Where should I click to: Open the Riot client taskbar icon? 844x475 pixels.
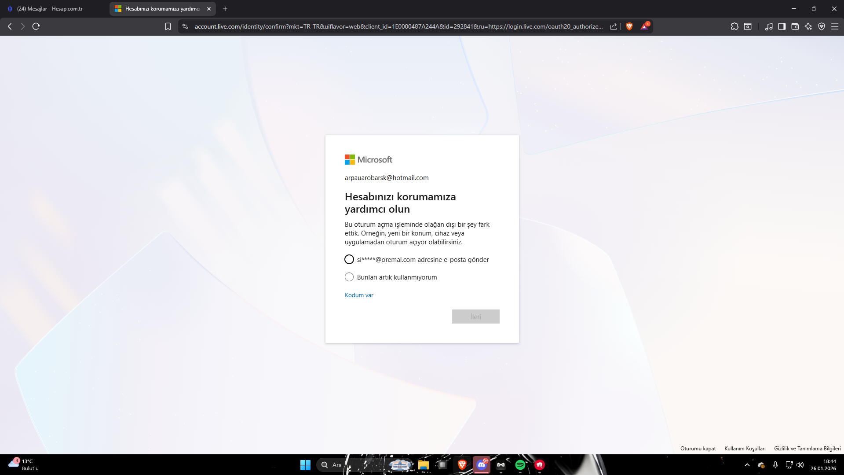coord(540,465)
